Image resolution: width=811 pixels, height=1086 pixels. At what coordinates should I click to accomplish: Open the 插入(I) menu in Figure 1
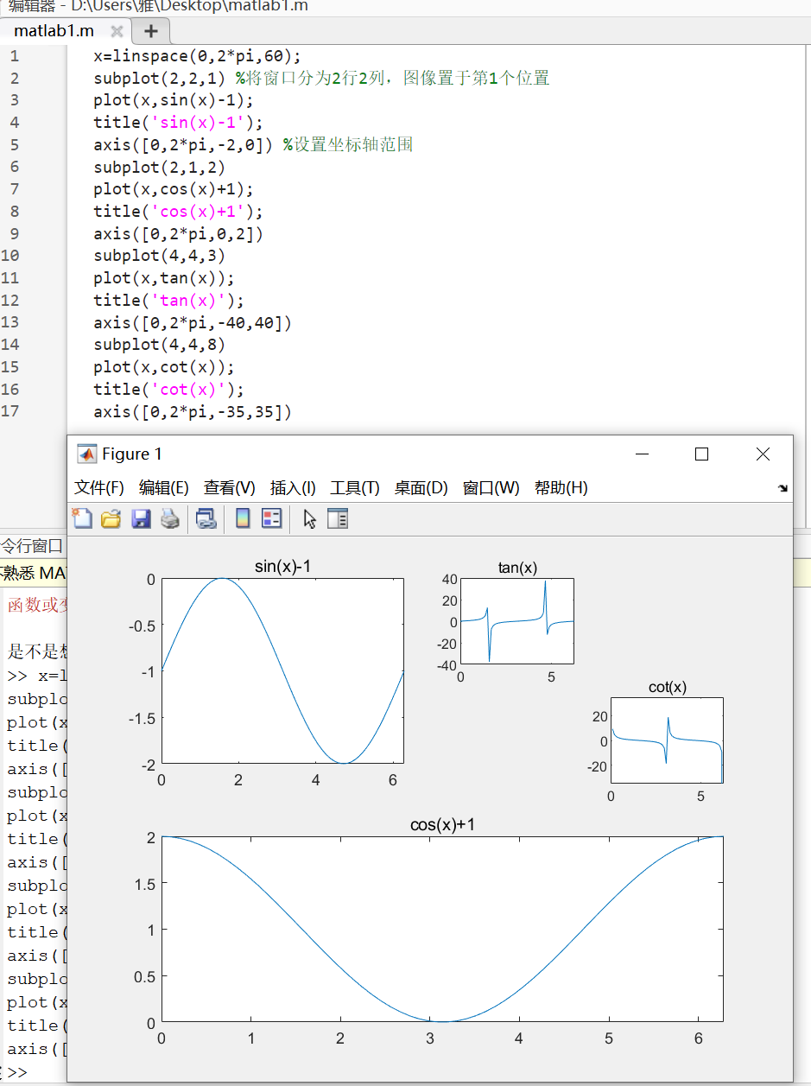293,488
